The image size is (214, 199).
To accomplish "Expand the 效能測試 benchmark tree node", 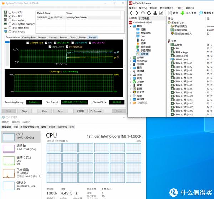I will coord(131,103).
